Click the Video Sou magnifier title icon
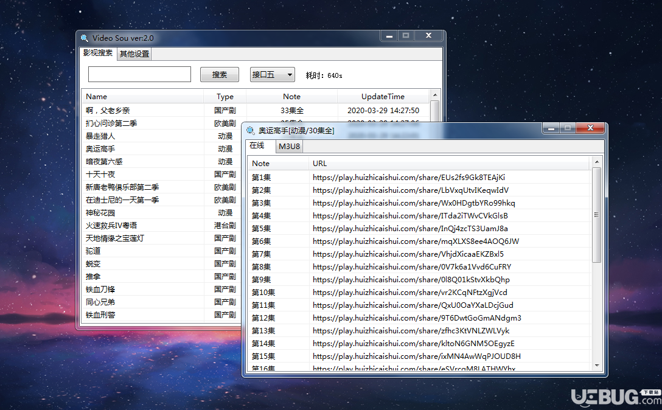Image resolution: width=662 pixels, height=410 pixels. click(85, 38)
